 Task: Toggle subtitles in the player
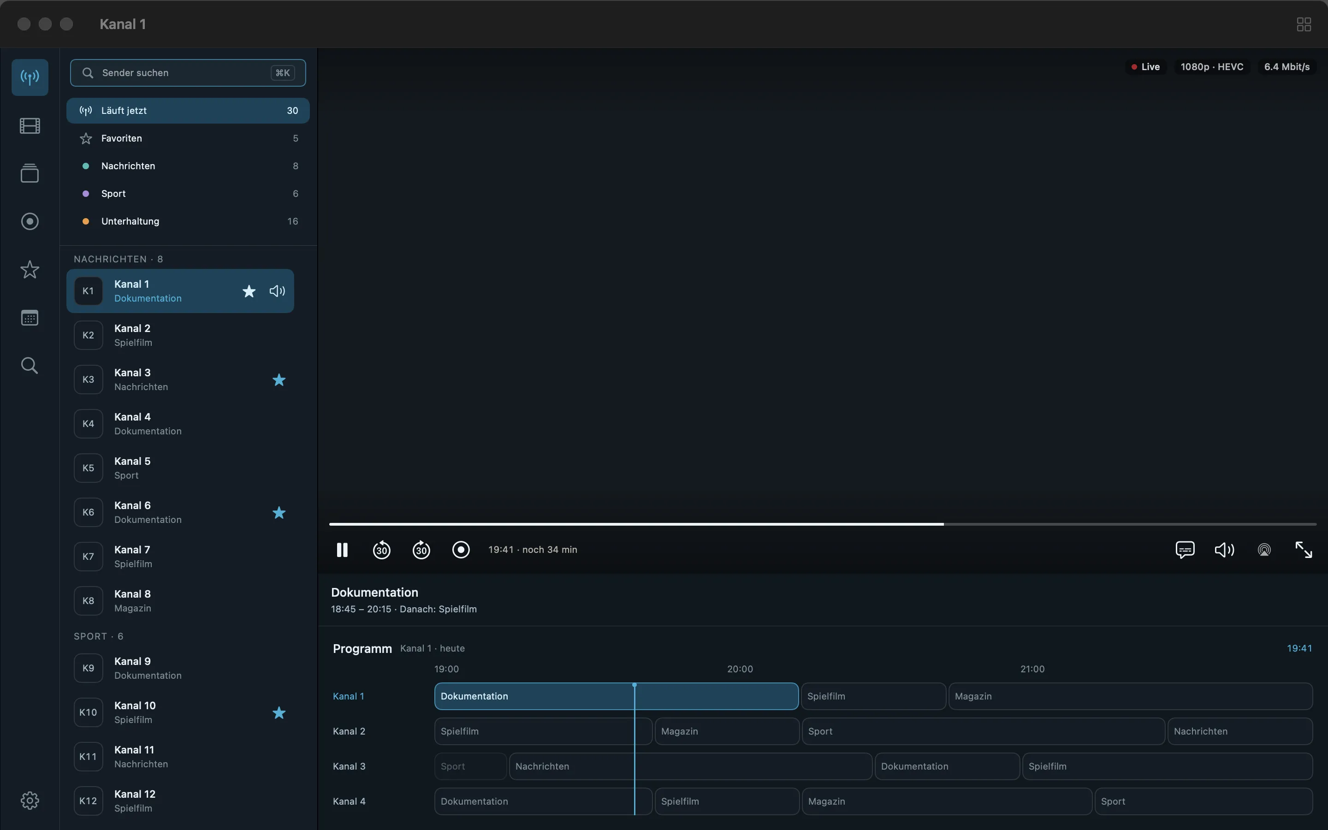point(1185,550)
